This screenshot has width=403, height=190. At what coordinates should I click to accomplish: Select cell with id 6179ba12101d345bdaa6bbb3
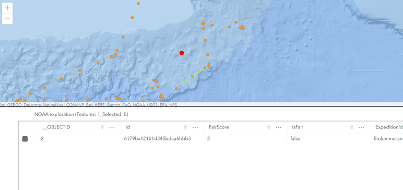click(163, 138)
